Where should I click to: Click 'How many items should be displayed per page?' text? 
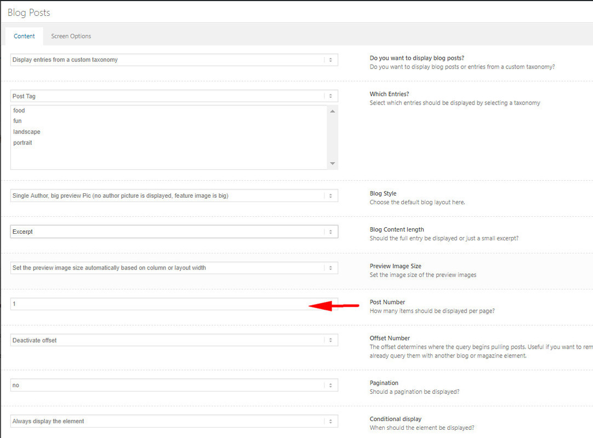[432, 311]
